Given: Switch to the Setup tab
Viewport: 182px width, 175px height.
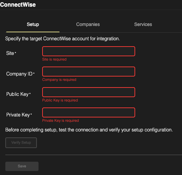Looking at the screenshot, I should 33,24.
